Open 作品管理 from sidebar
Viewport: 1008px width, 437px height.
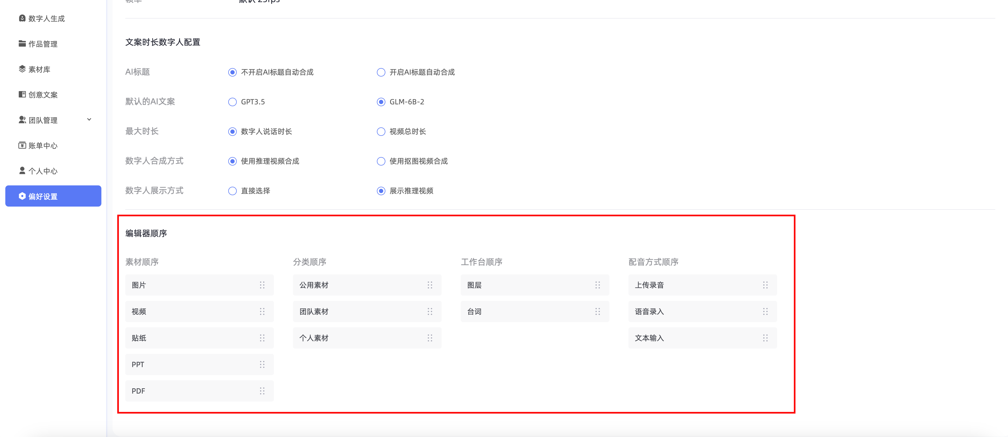tap(53, 44)
